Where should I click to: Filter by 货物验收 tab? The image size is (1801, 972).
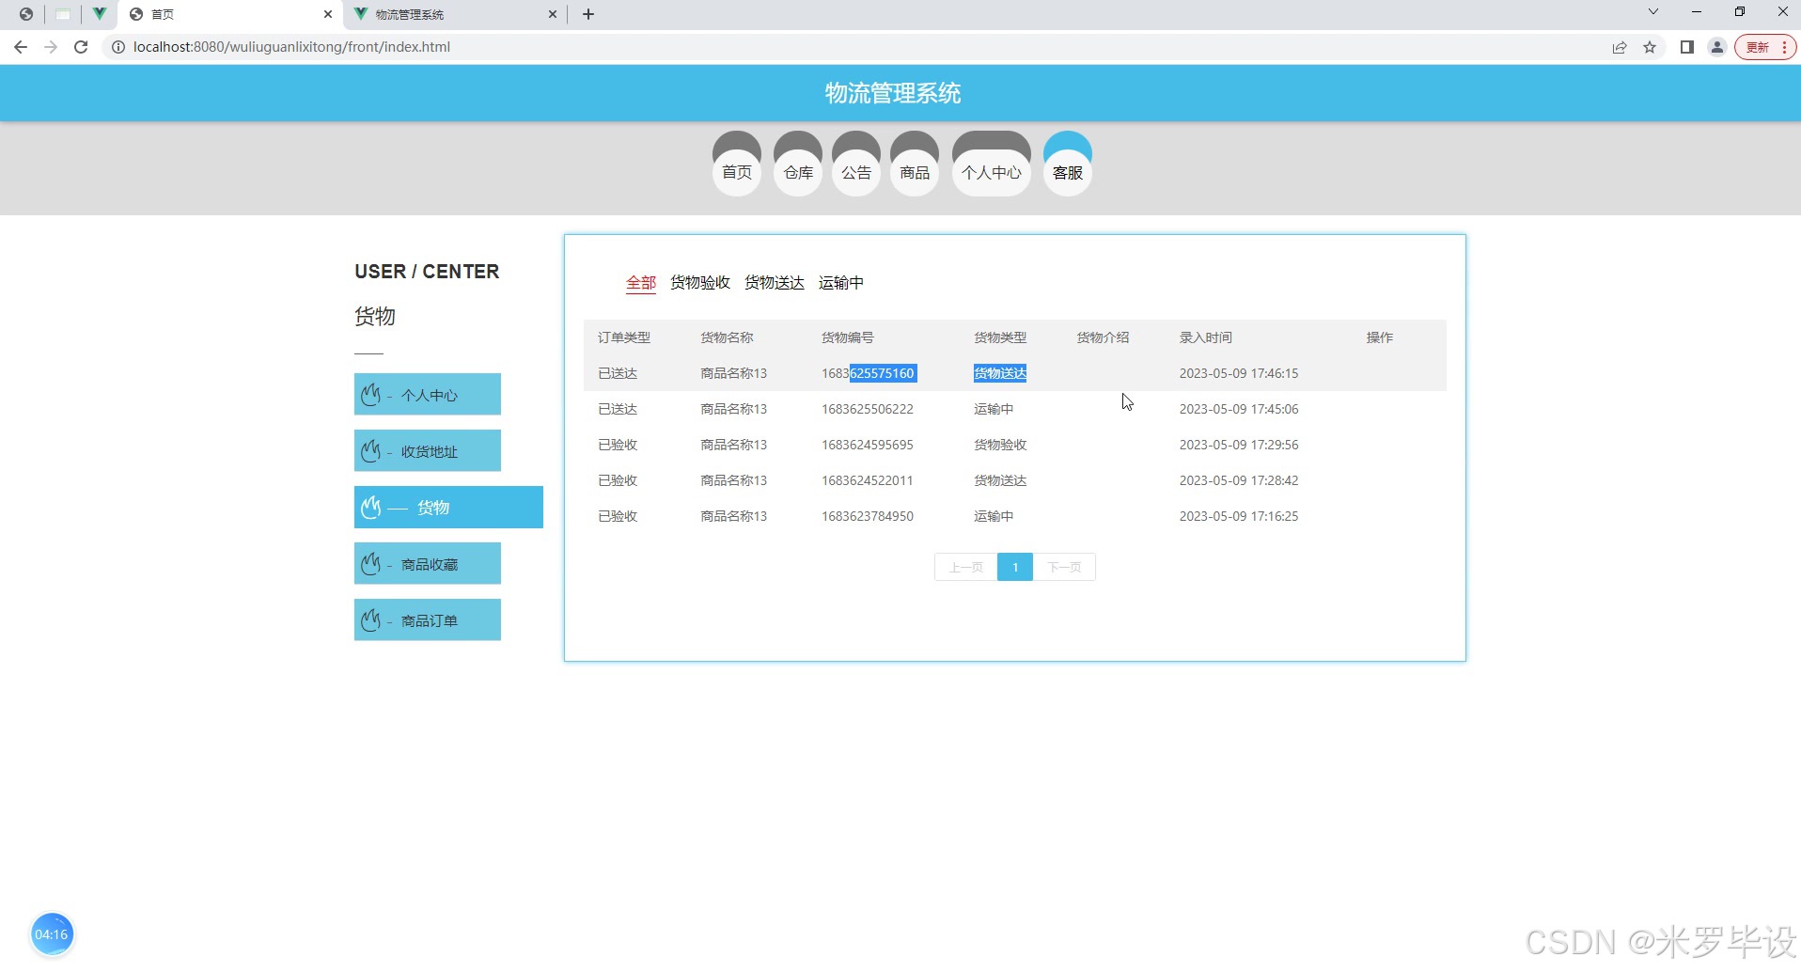700,283
